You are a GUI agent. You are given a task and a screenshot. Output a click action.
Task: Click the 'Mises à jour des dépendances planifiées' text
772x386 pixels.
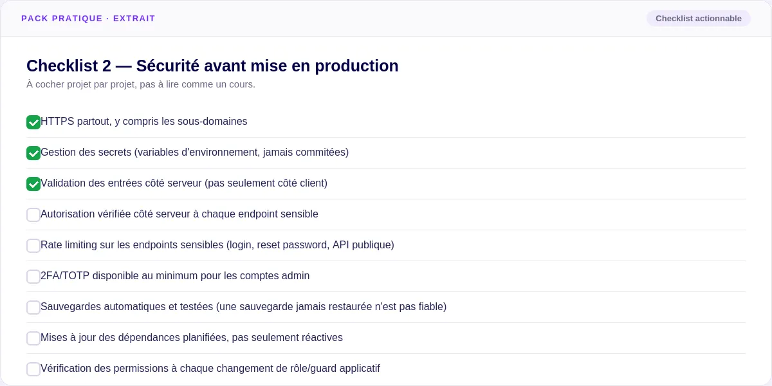click(x=192, y=338)
